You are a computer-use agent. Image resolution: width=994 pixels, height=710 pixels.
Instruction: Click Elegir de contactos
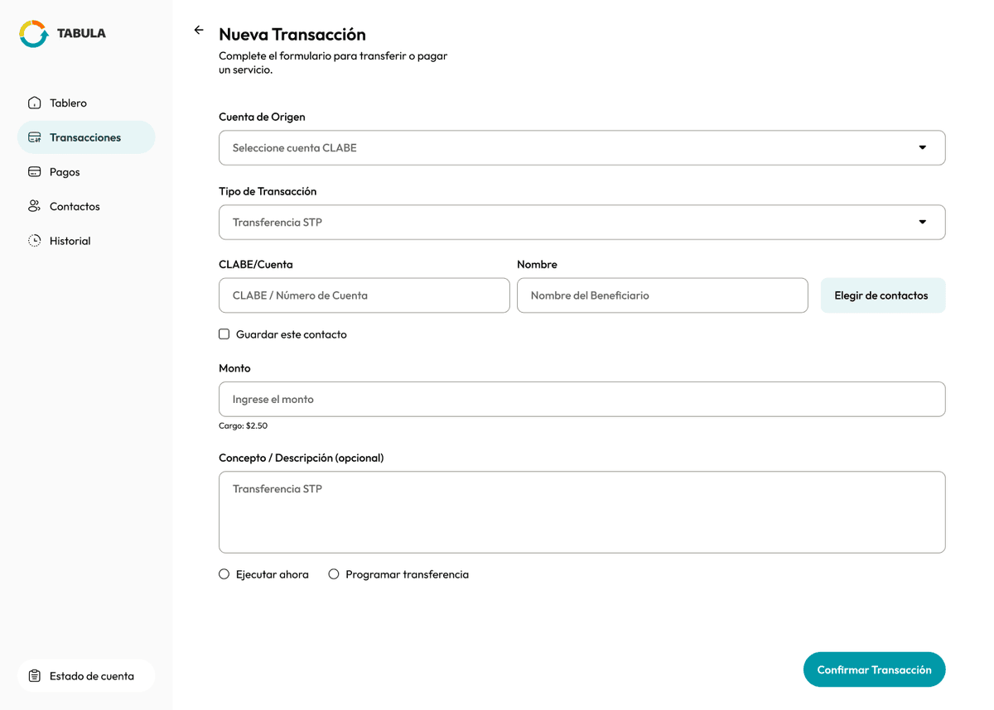click(883, 295)
